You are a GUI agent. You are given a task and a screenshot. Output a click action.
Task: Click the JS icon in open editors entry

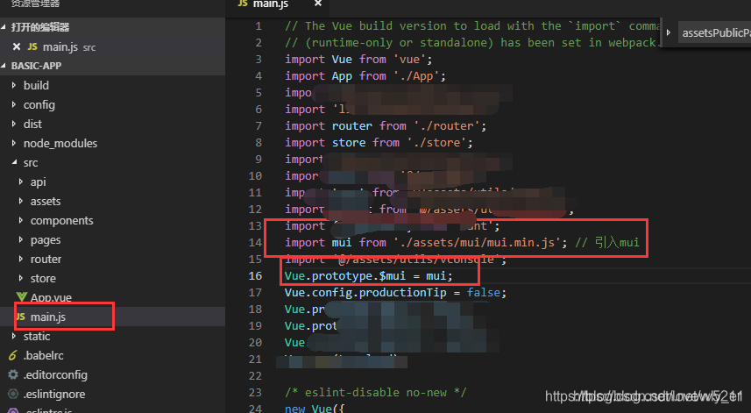point(32,46)
